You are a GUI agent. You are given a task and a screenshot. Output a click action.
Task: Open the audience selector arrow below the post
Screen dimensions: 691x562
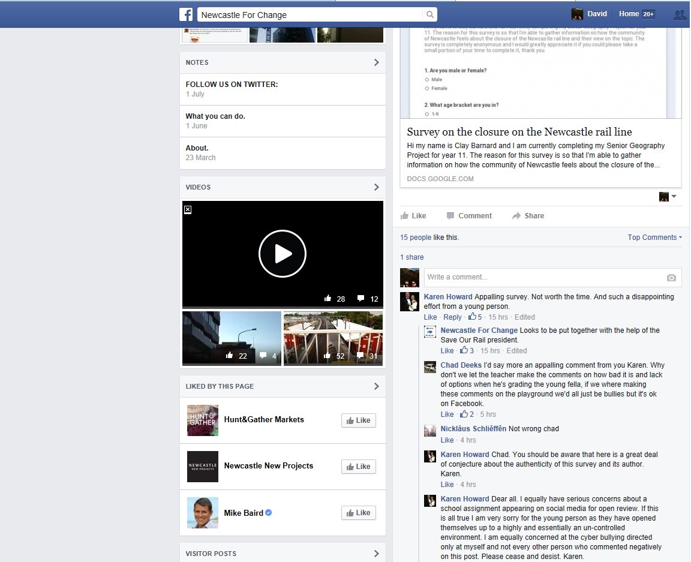(675, 197)
